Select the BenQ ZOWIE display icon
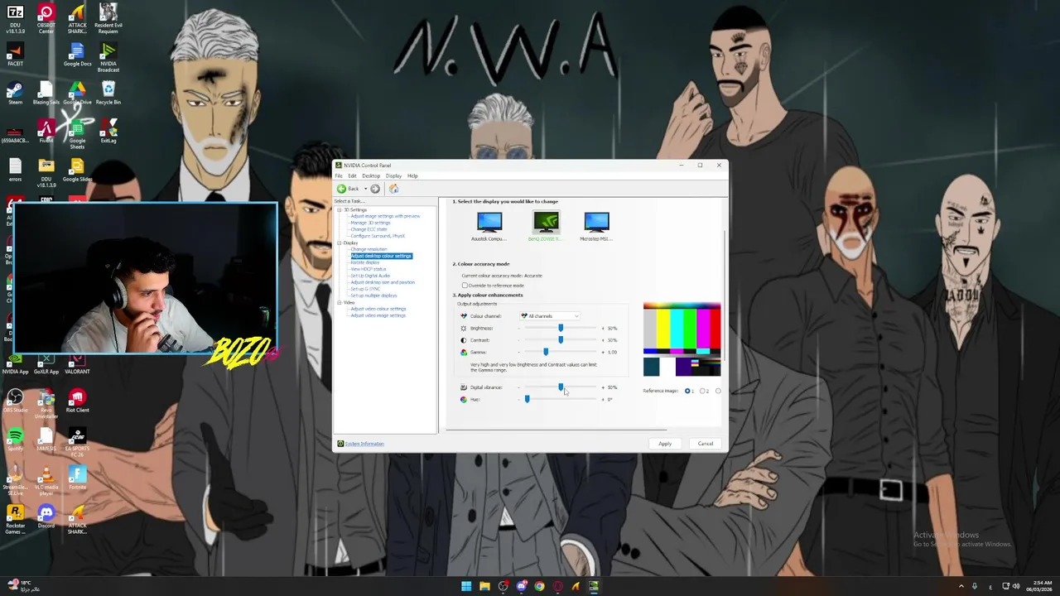Image resolution: width=1060 pixels, height=596 pixels. pos(547,222)
